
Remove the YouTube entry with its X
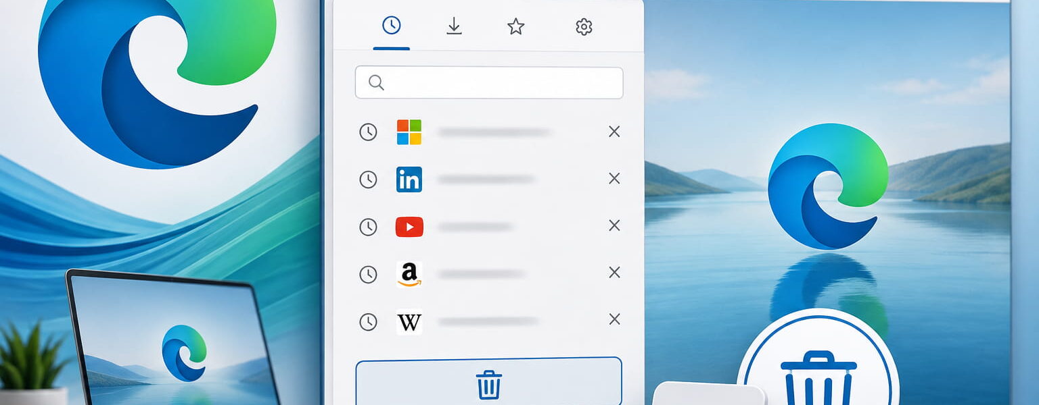[x=614, y=225]
